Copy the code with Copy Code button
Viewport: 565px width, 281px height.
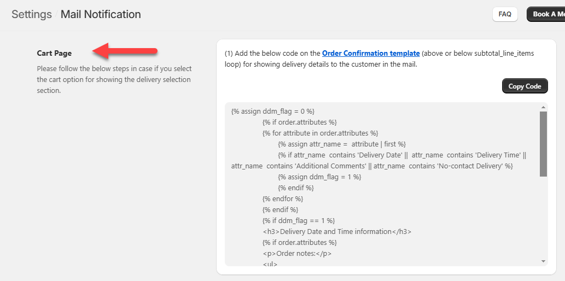[525, 86]
